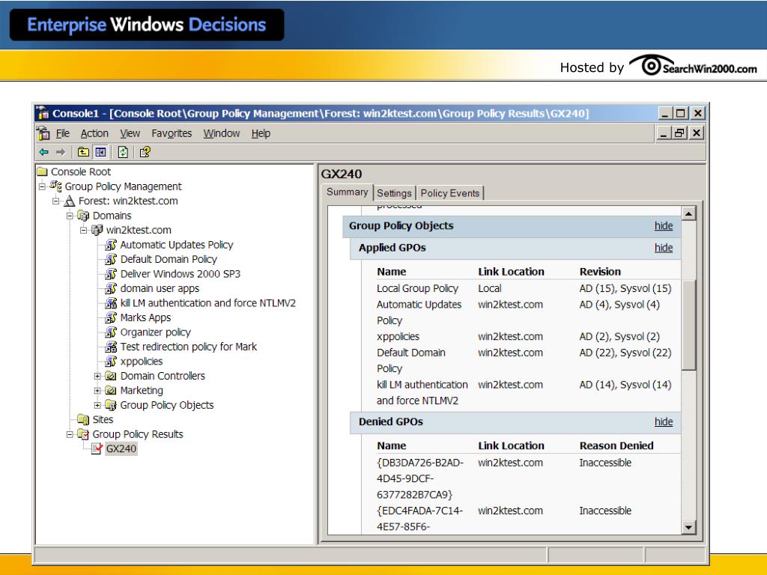Click the Console1 title bar icon

point(43,113)
